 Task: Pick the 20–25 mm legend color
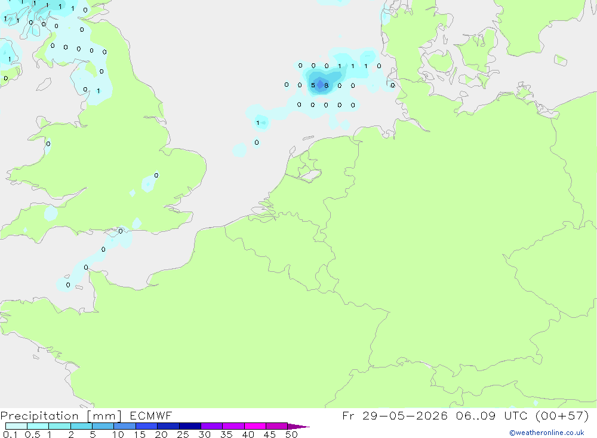pos(168,426)
